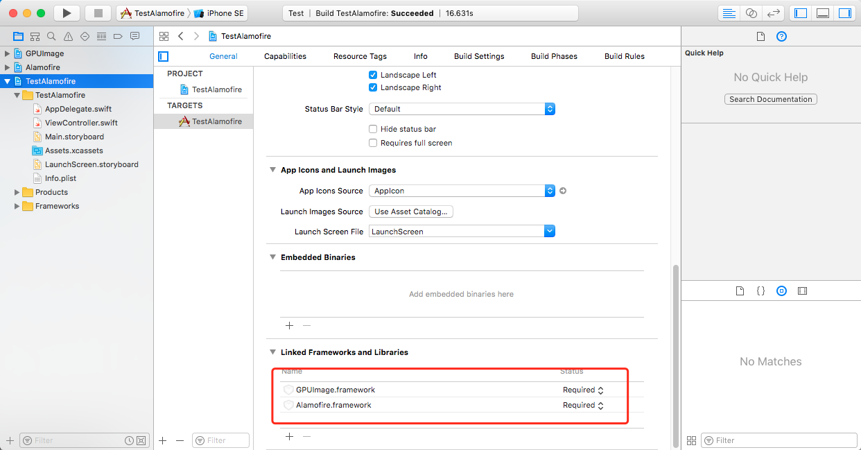Click the Stop button in the toolbar
The width and height of the screenshot is (861, 450).
(x=98, y=13)
